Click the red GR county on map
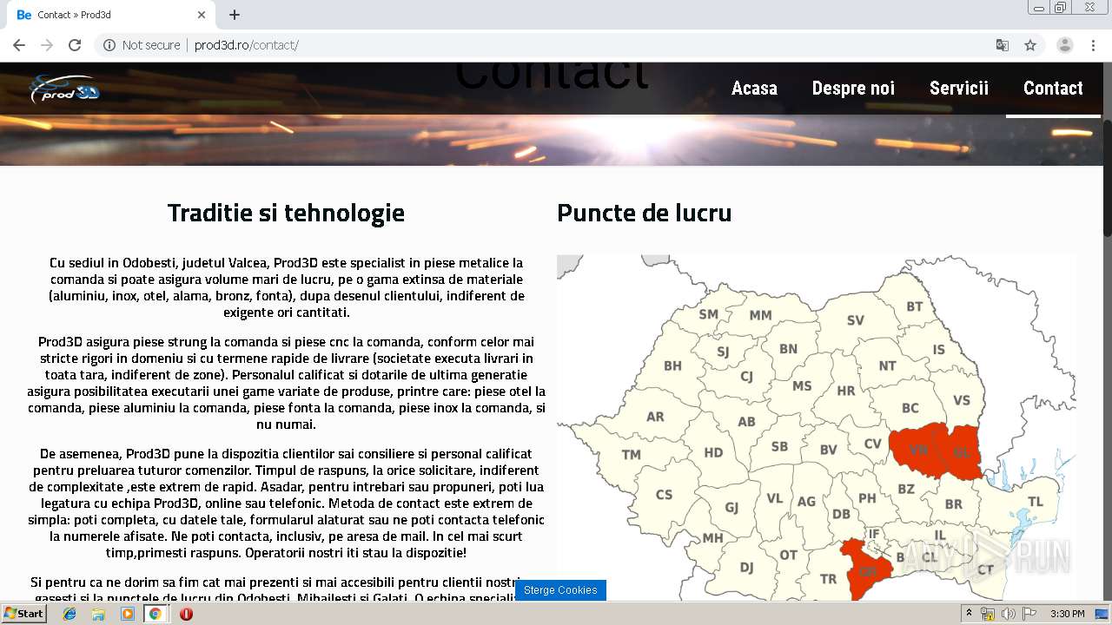 (865, 570)
